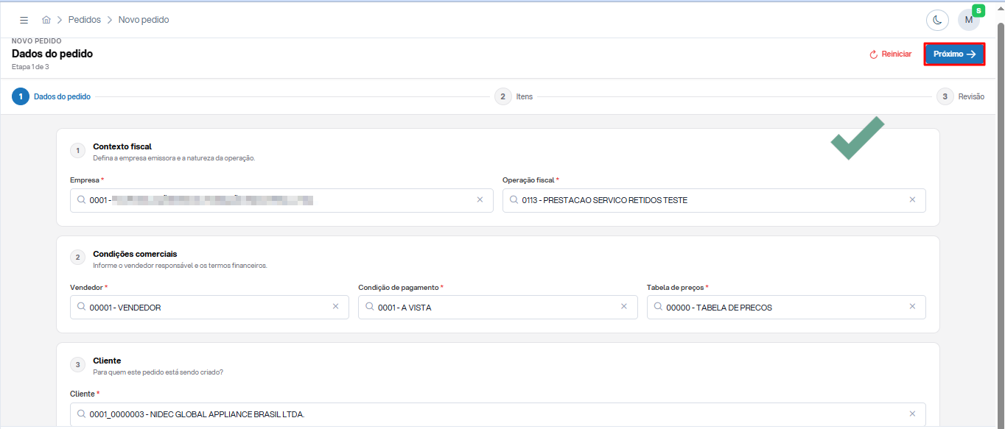Clear the Empresa field selection
The height and width of the screenshot is (429, 1005).
point(480,199)
